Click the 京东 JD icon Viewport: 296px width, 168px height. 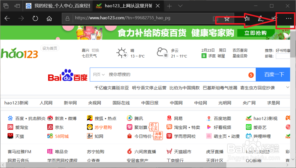tap(50, 127)
